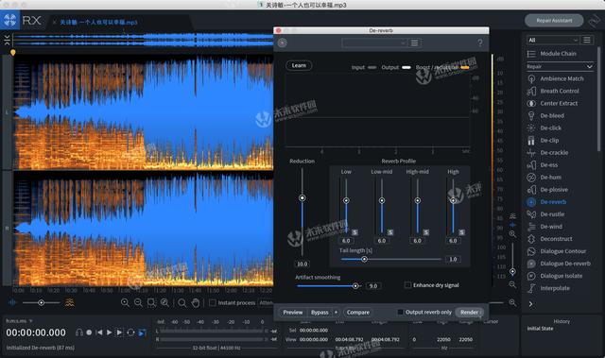Open the Breath Control module
The width and height of the screenshot is (605, 358).
point(553,91)
